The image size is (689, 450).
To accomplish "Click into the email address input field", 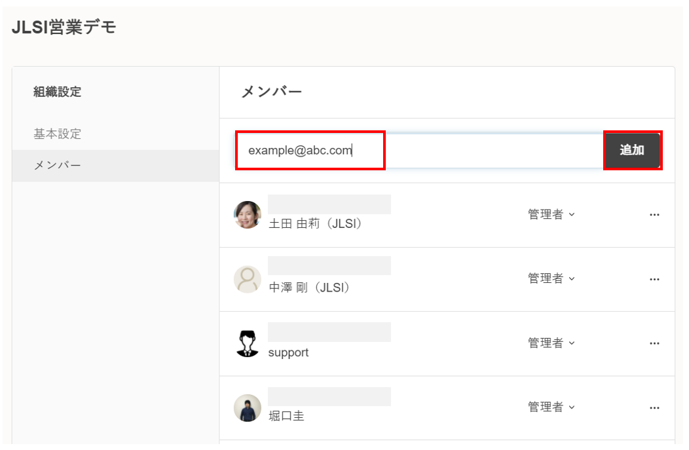I will tap(419, 151).
